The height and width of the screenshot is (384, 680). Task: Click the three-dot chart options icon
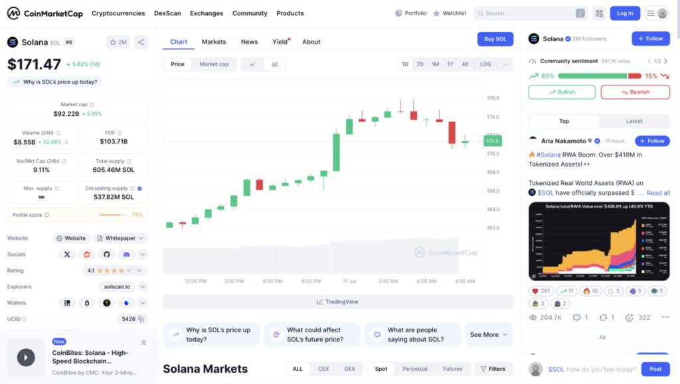pos(506,64)
